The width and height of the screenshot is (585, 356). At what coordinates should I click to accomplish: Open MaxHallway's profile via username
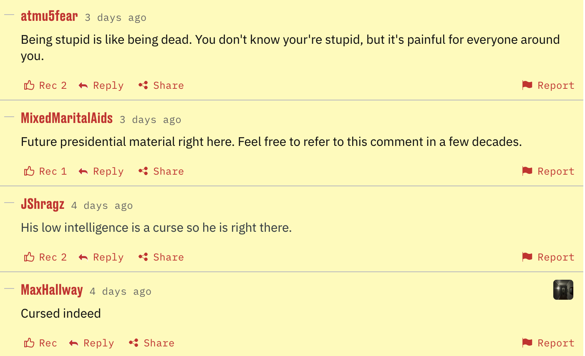point(52,290)
